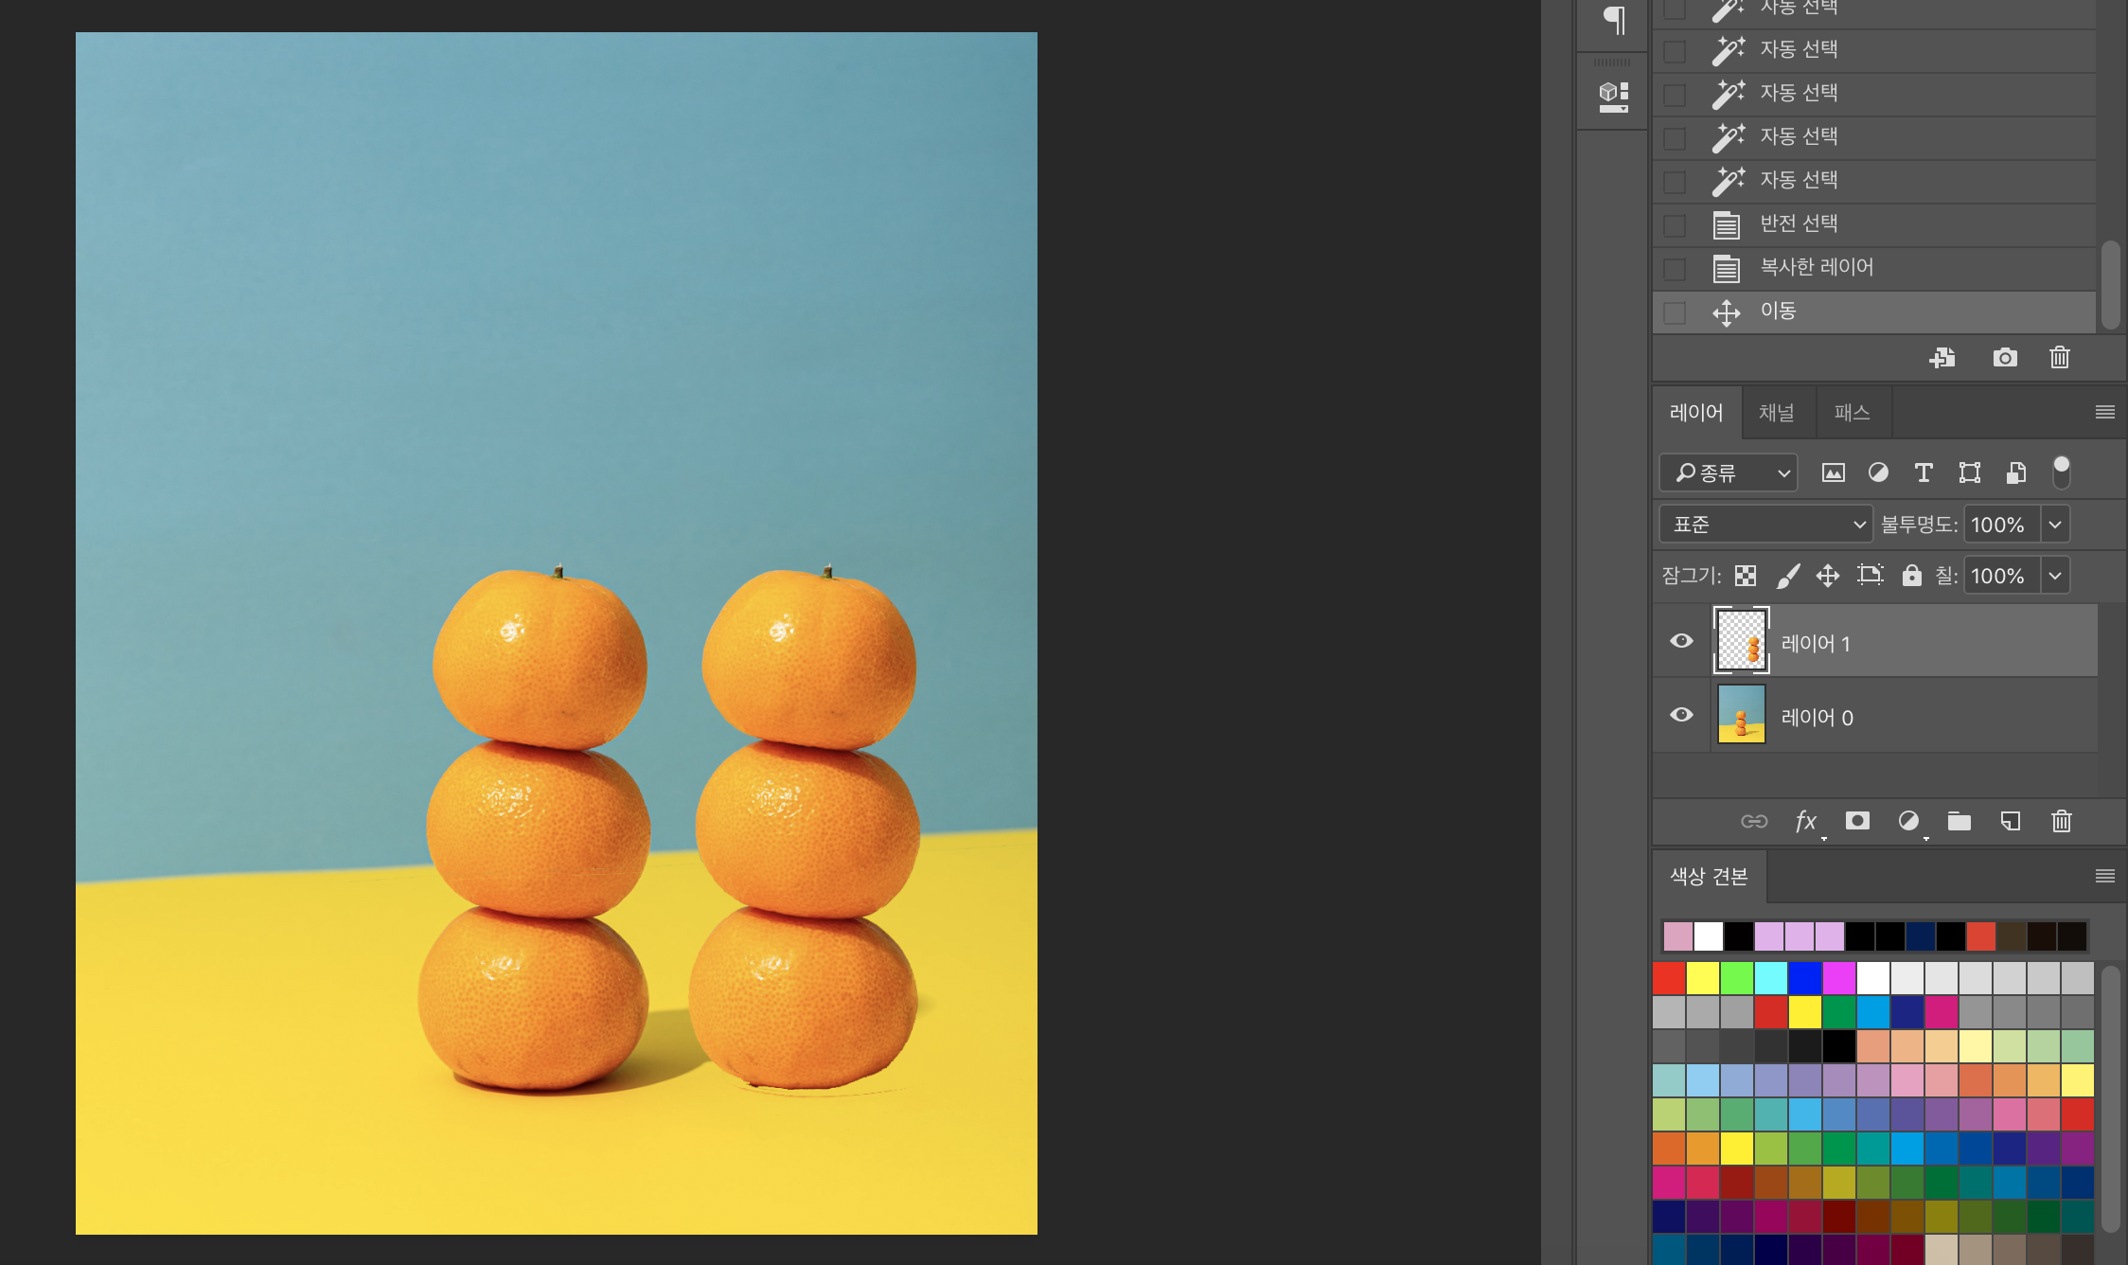Open the paragraph panel icon
This screenshot has width=2128, height=1265.
tap(1614, 20)
